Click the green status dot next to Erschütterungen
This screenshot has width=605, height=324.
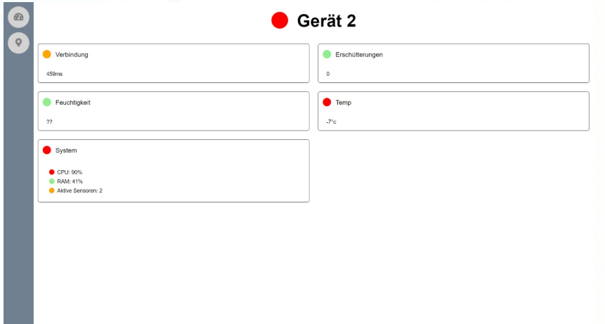[327, 54]
